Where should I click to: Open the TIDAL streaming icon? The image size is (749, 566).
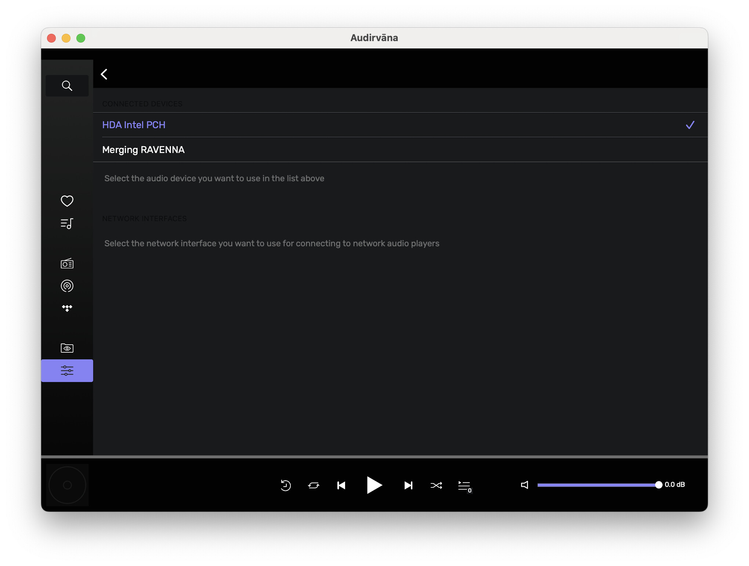(67, 308)
